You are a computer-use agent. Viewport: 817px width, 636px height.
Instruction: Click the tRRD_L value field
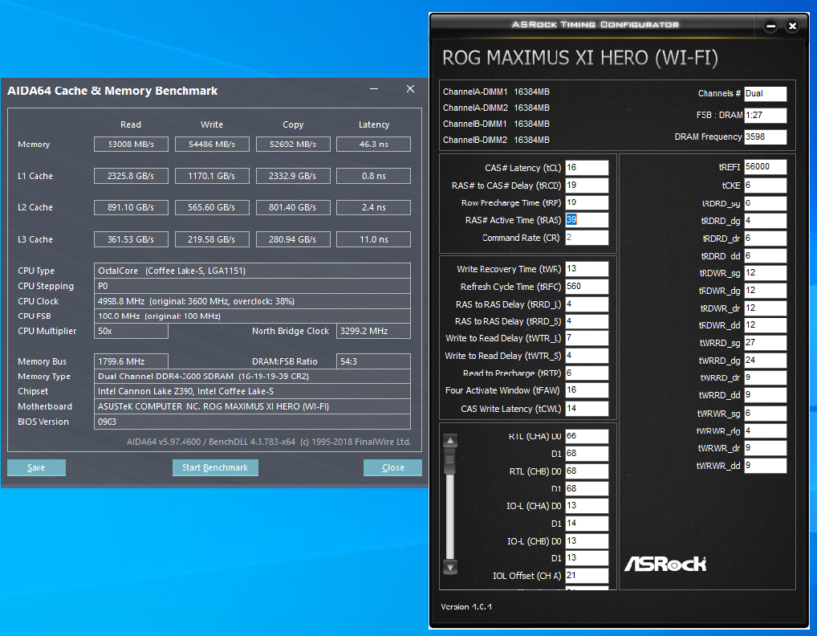tap(587, 304)
